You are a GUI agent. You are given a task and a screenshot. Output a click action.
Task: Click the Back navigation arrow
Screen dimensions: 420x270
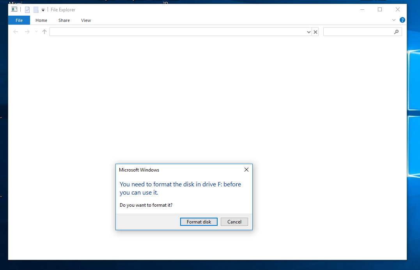[x=16, y=32]
